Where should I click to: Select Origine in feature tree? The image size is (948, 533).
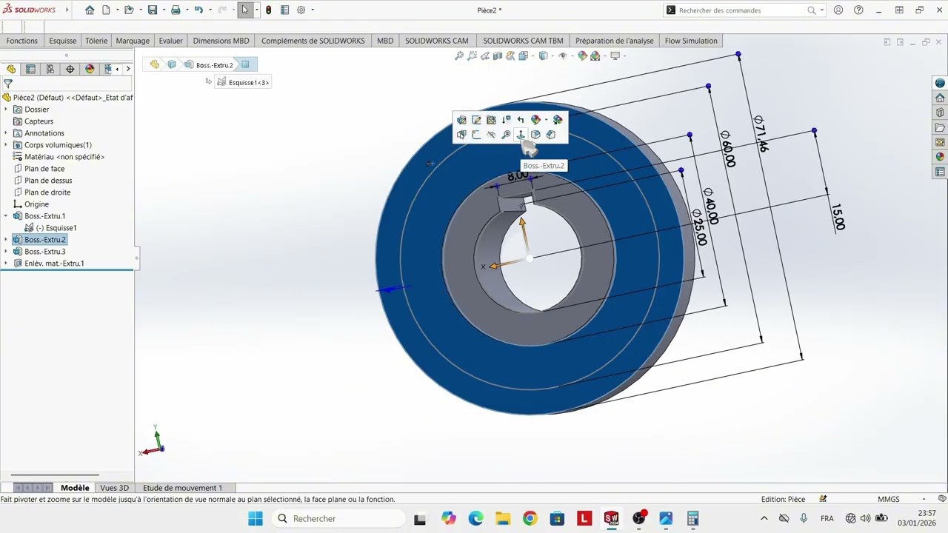[36, 204]
